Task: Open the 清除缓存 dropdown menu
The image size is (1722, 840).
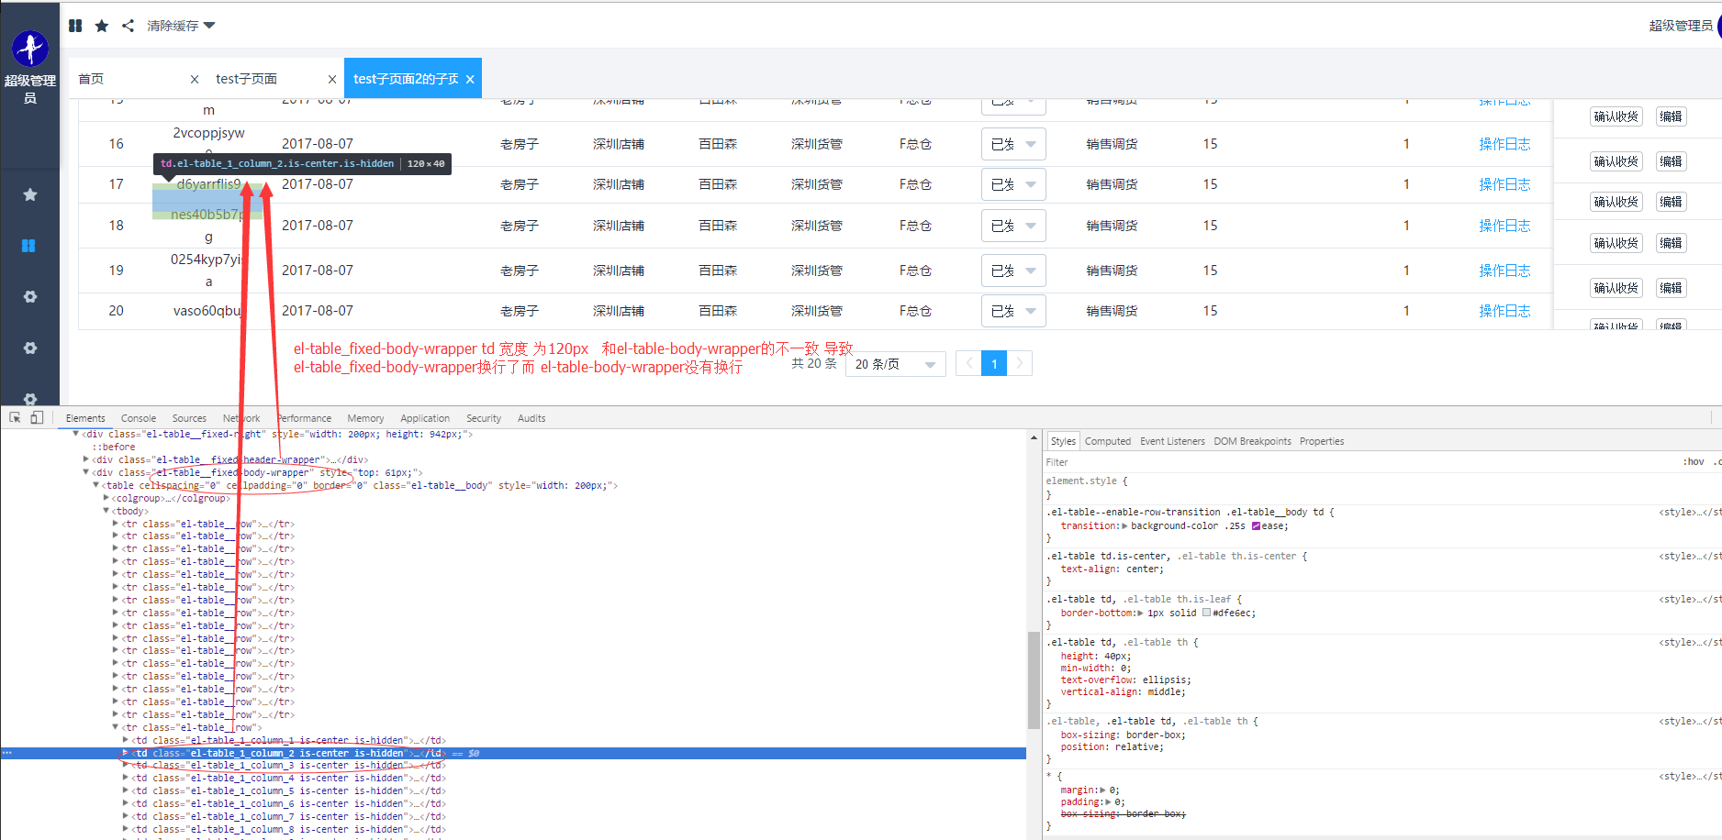Action: 180,25
